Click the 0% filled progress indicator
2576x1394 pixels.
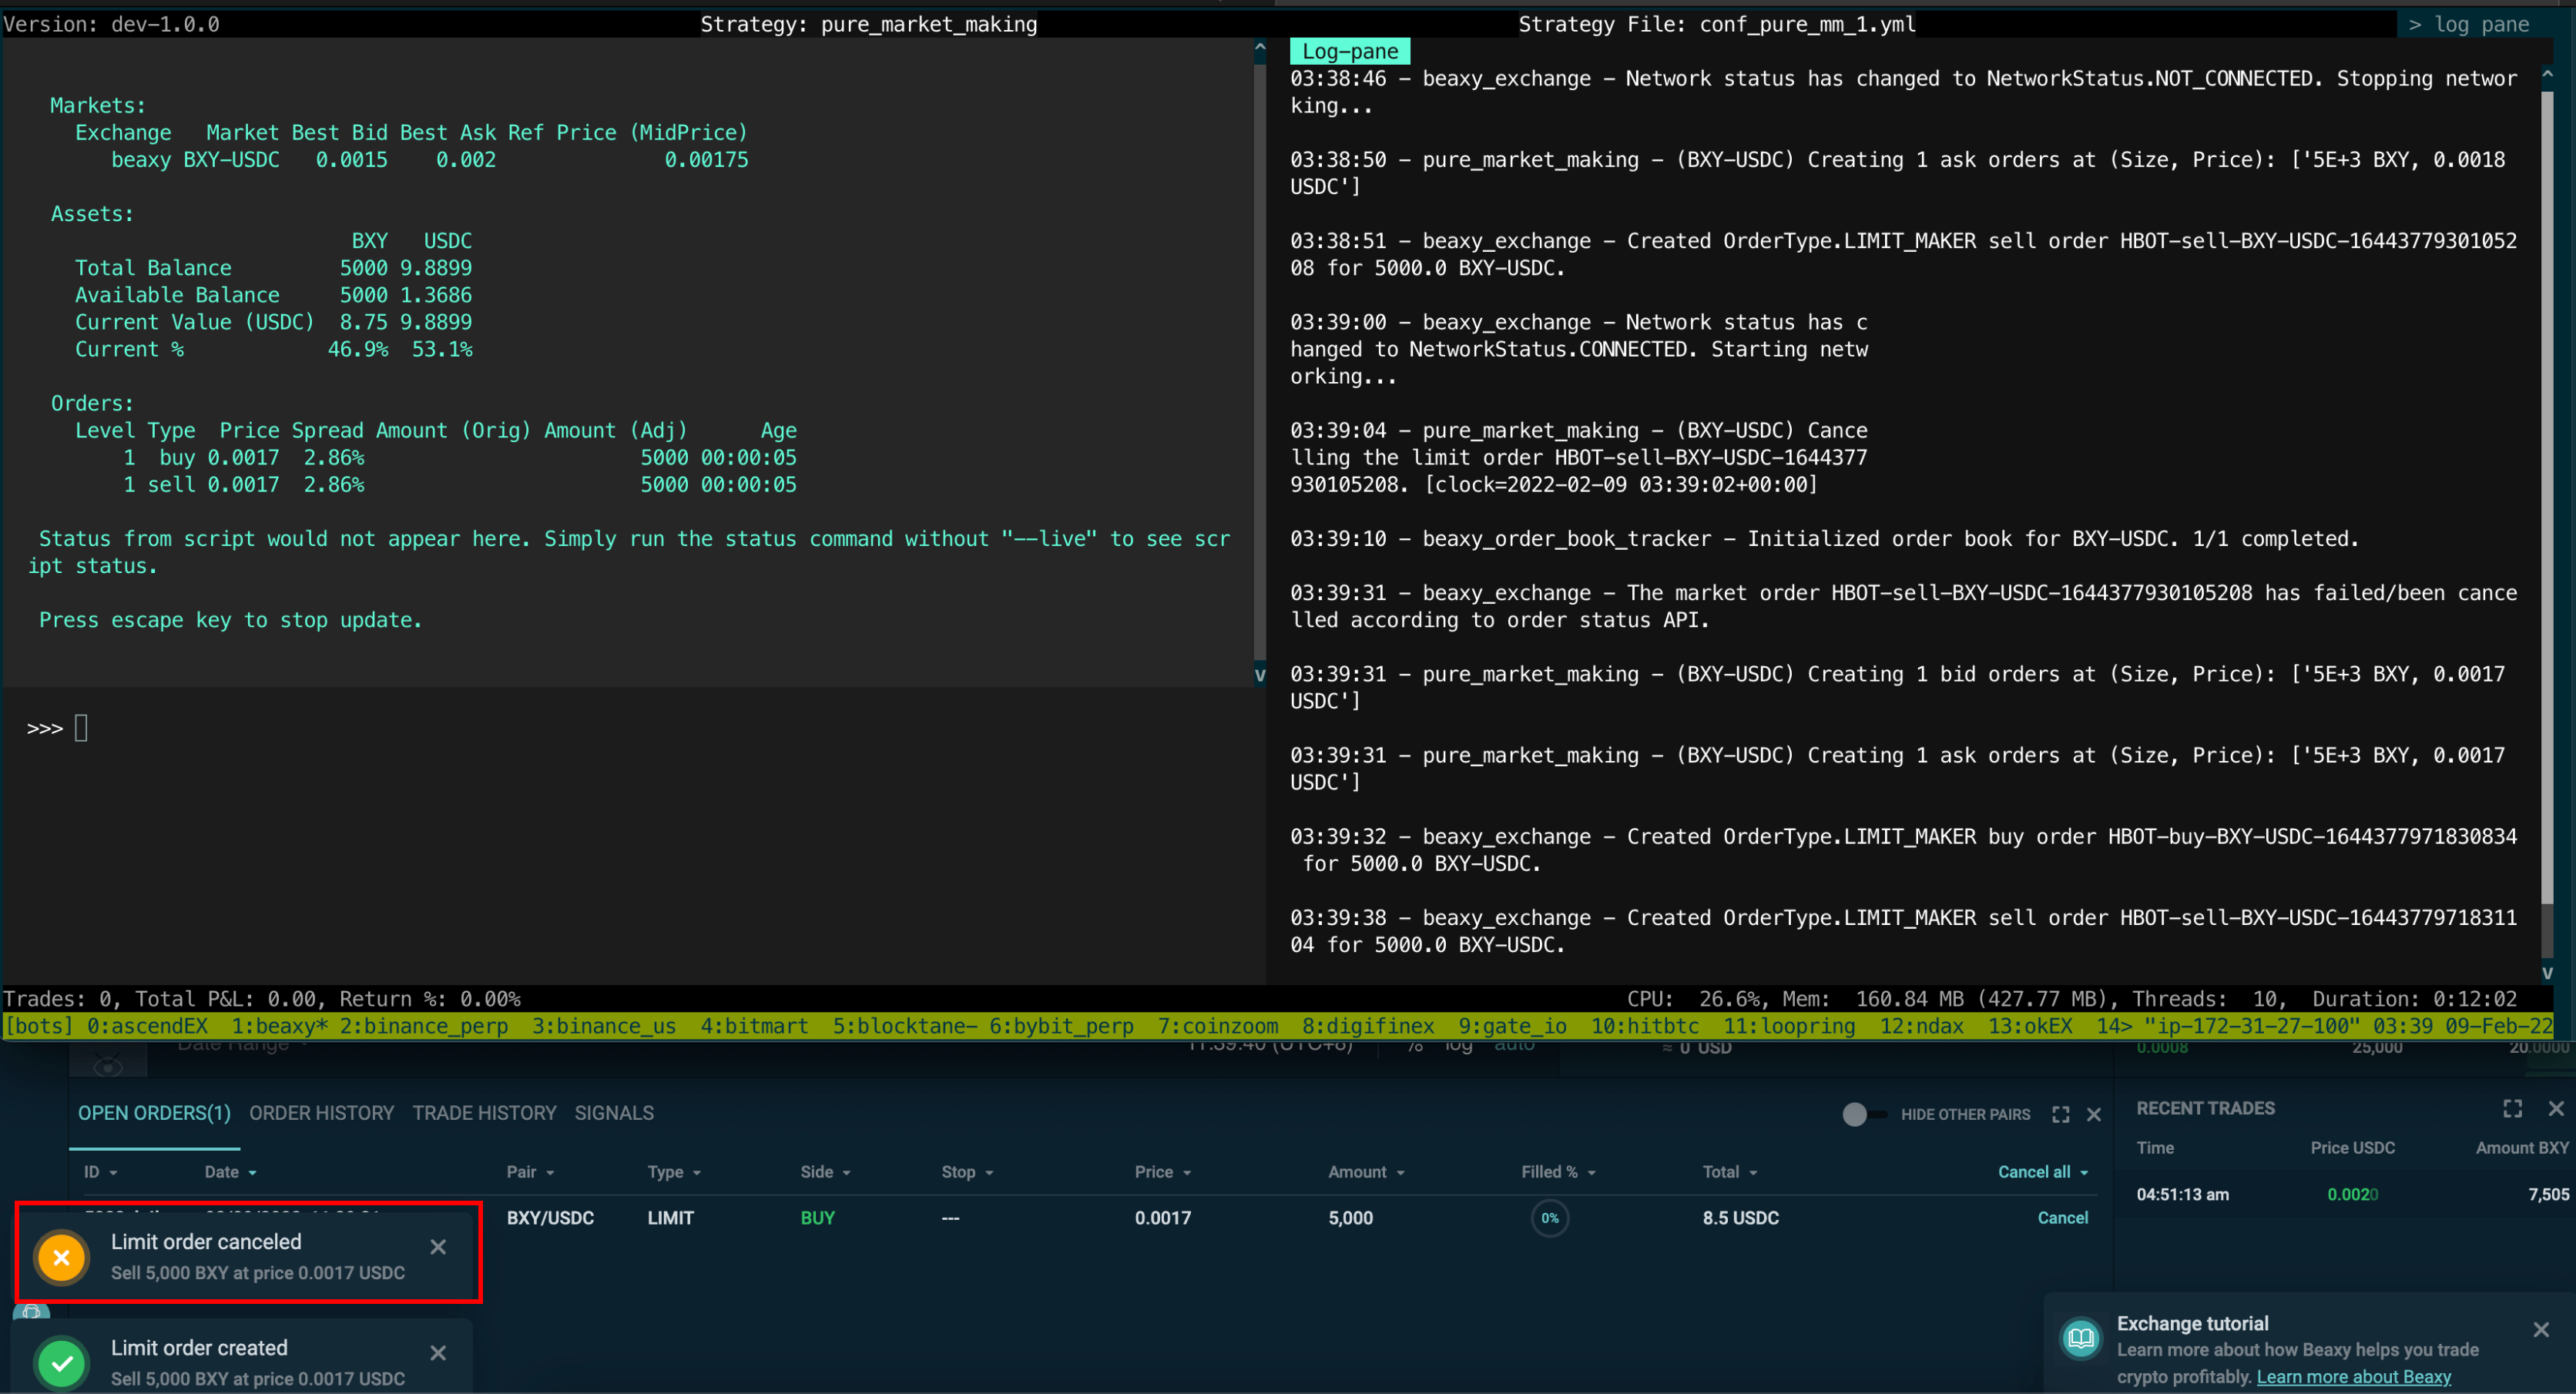(x=1549, y=1218)
